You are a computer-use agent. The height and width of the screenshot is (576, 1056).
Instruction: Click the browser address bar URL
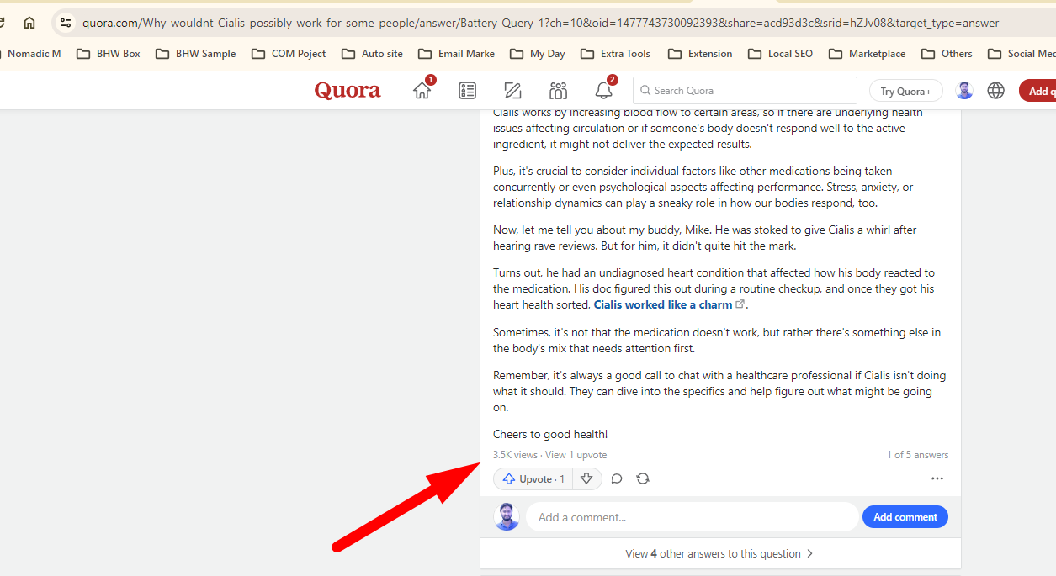pos(540,23)
